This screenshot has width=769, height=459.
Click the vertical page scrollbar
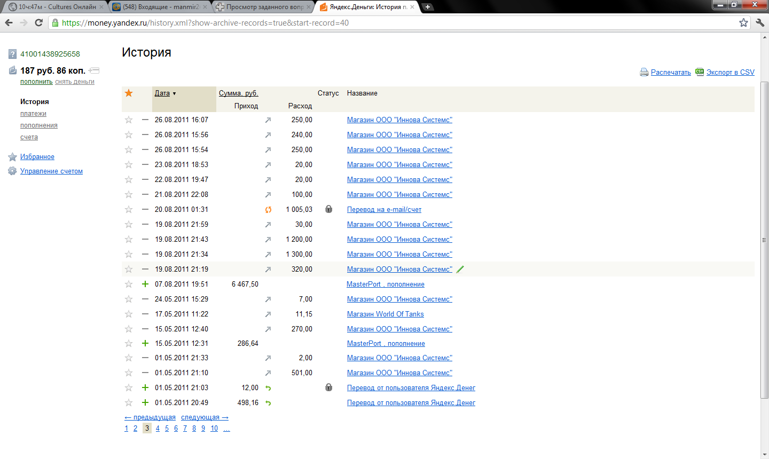(764, 240)
